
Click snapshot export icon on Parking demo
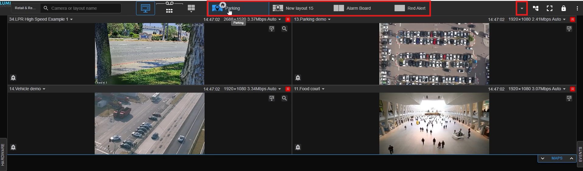pos(569,29)
